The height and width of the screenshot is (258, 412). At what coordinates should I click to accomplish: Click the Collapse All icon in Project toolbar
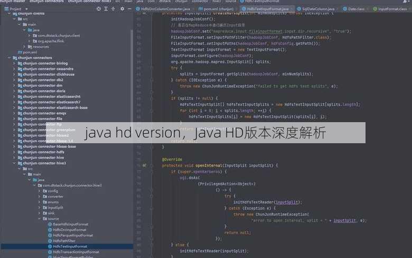coord(113,9)
